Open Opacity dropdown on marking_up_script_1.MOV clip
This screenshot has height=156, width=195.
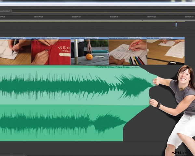(135, 38)
